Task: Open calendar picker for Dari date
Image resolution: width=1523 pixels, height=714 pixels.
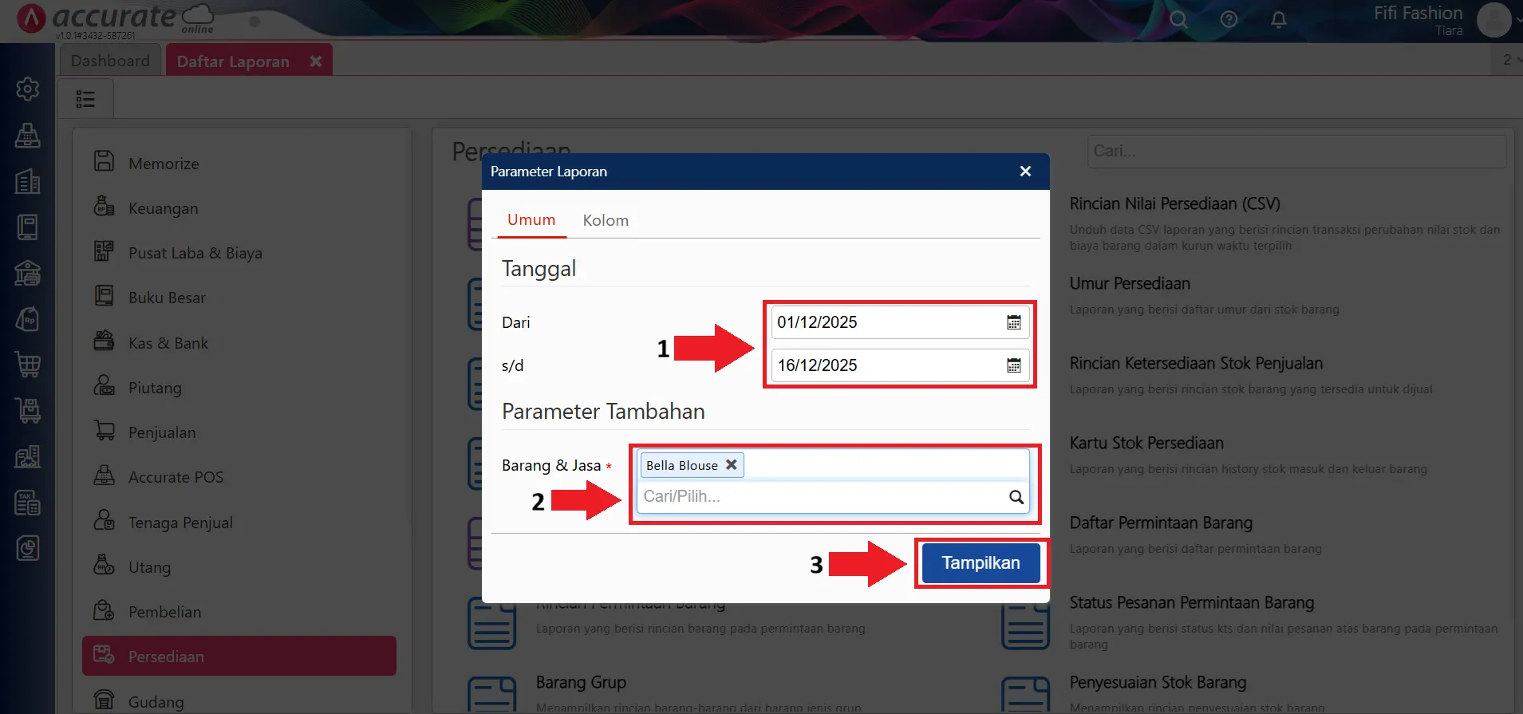Action: point(1013,322)
